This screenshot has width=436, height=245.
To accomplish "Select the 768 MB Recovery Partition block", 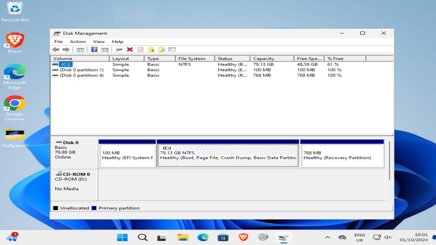I will (342, 153).
